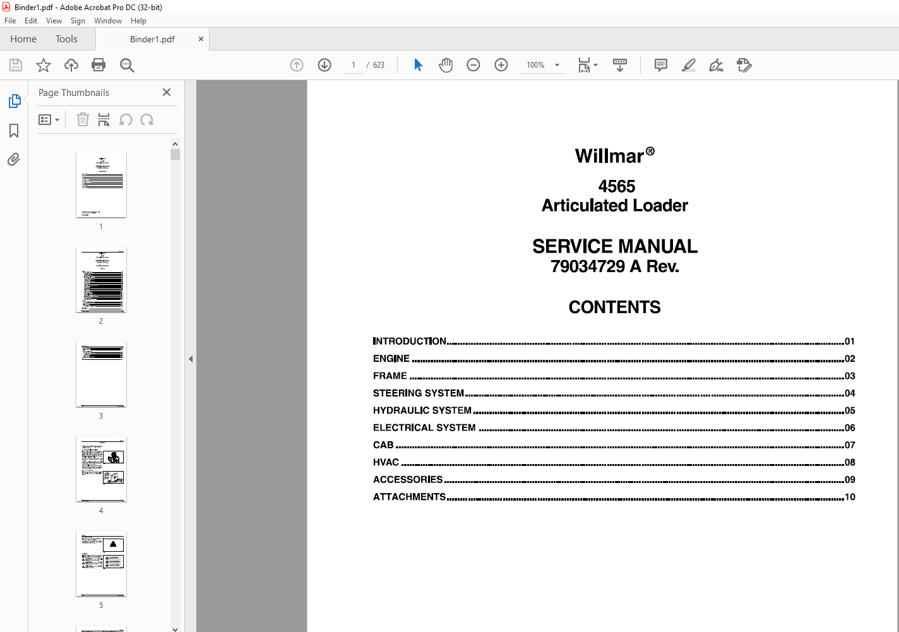This screenshot has width=899, height=632.
Task: Add Binder1.pdf to starred files
Action: click(44, 65)
